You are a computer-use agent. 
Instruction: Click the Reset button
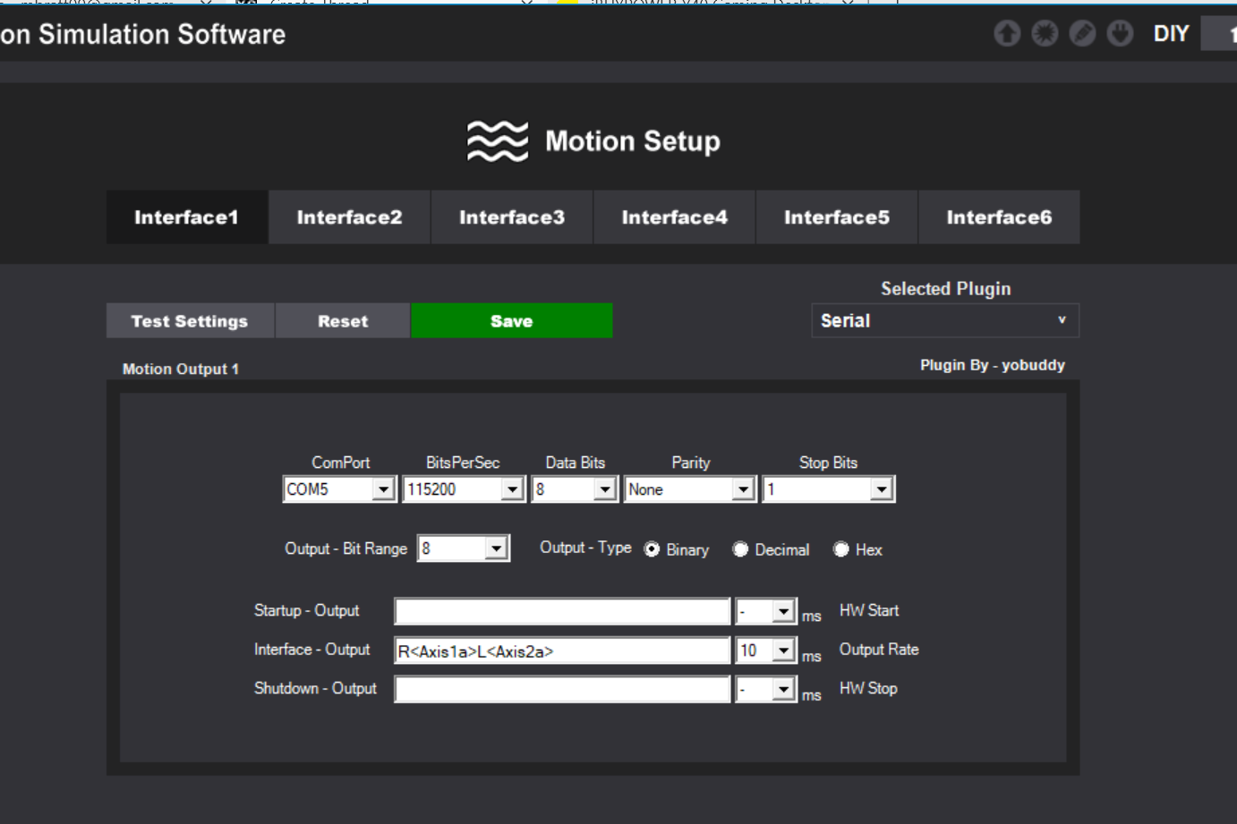[343, 321]
